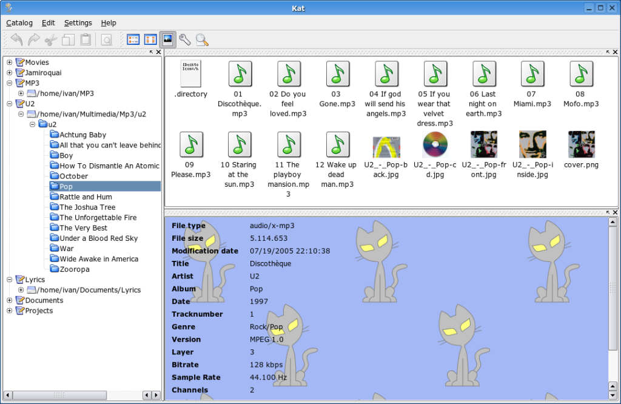Close the catalog tree panel
This screenshot has width=621, height=404.
pyautogui.click(x=159, y=52)
